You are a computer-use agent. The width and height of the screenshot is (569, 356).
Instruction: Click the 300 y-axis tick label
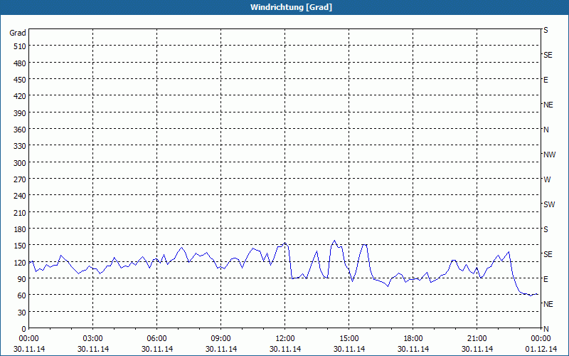tap(20, 163)
